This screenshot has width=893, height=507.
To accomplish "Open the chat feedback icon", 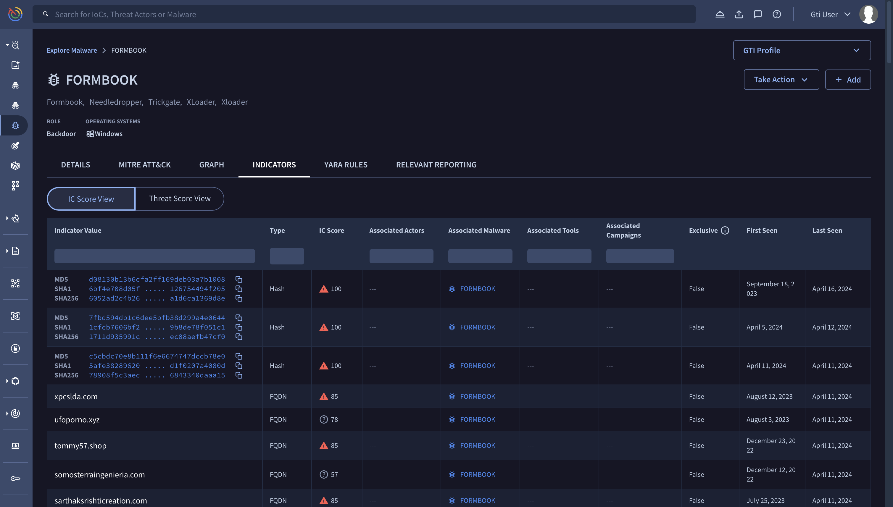I will click(758, 14).
